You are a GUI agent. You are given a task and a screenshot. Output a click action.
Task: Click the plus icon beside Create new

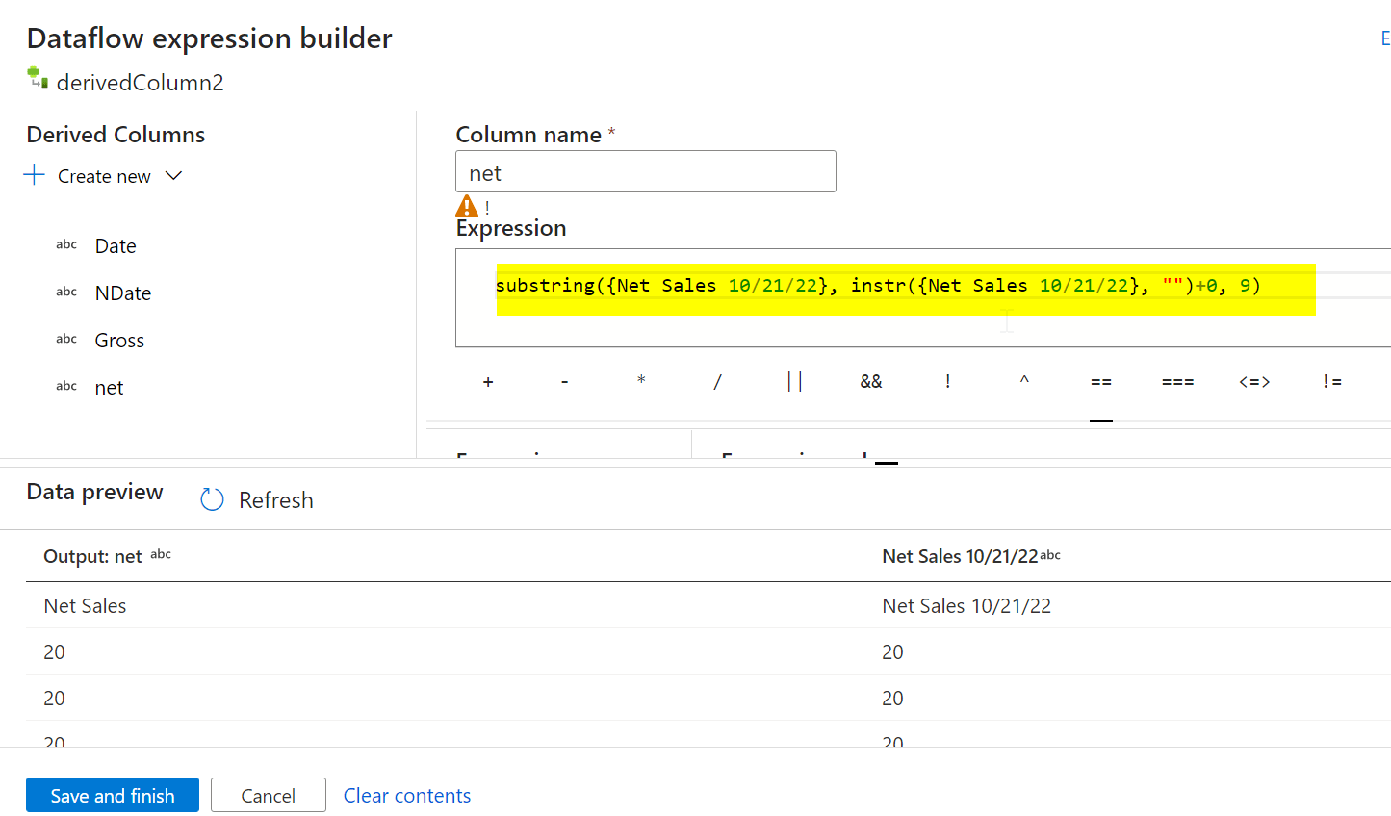35,175
